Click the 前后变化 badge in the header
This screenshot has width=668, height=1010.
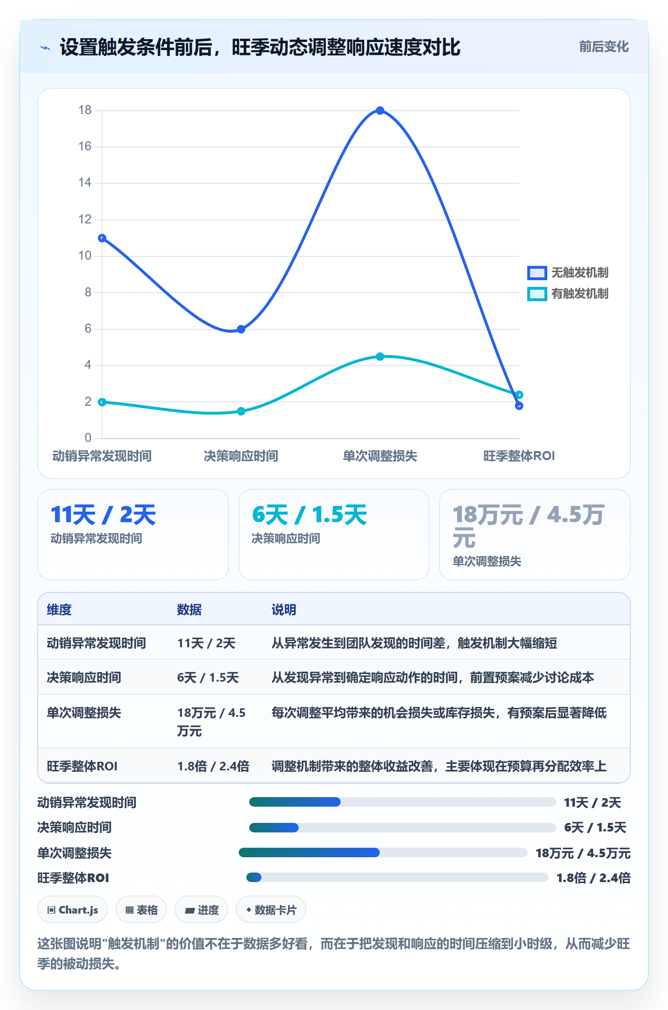pyautogui.click(x=604, y=47)
